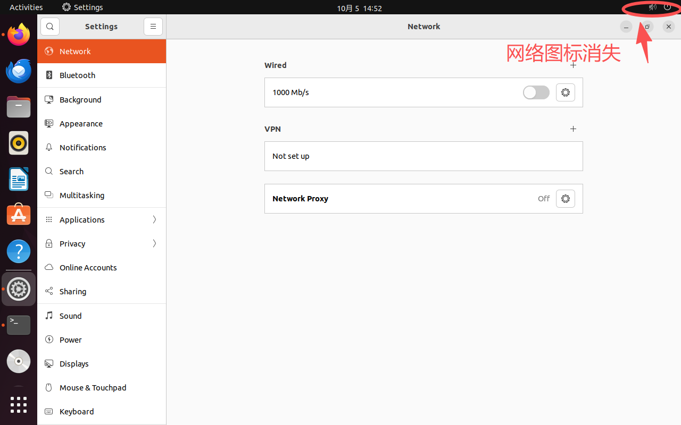This screenshot has width=681, height=425.
Task: Open wired connection gear settings
Action: 566,92
